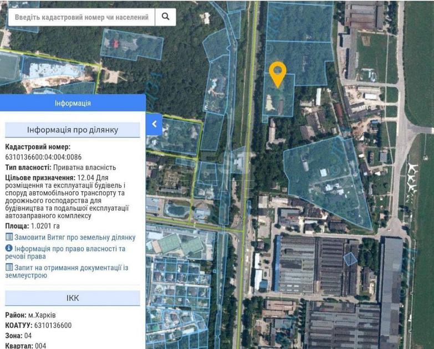Click the cadastral number 6310136600:04:004:0086
The image size is (434, 349).
[x=43, y=157]
